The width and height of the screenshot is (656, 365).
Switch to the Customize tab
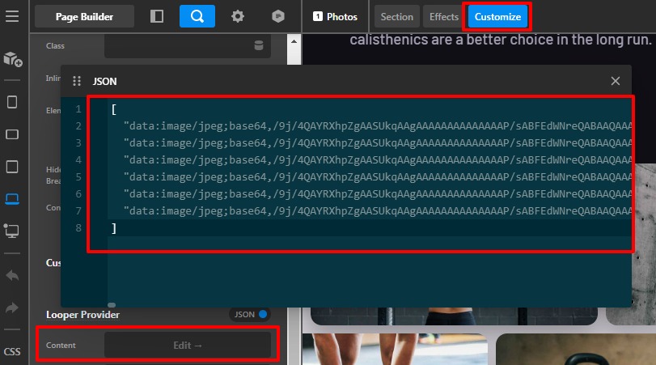[497, 16]
